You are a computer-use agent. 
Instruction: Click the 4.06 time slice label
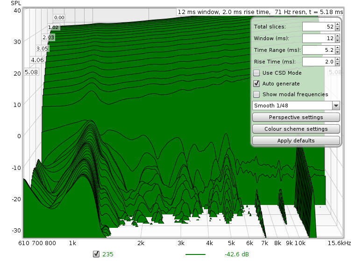point(37,60)
